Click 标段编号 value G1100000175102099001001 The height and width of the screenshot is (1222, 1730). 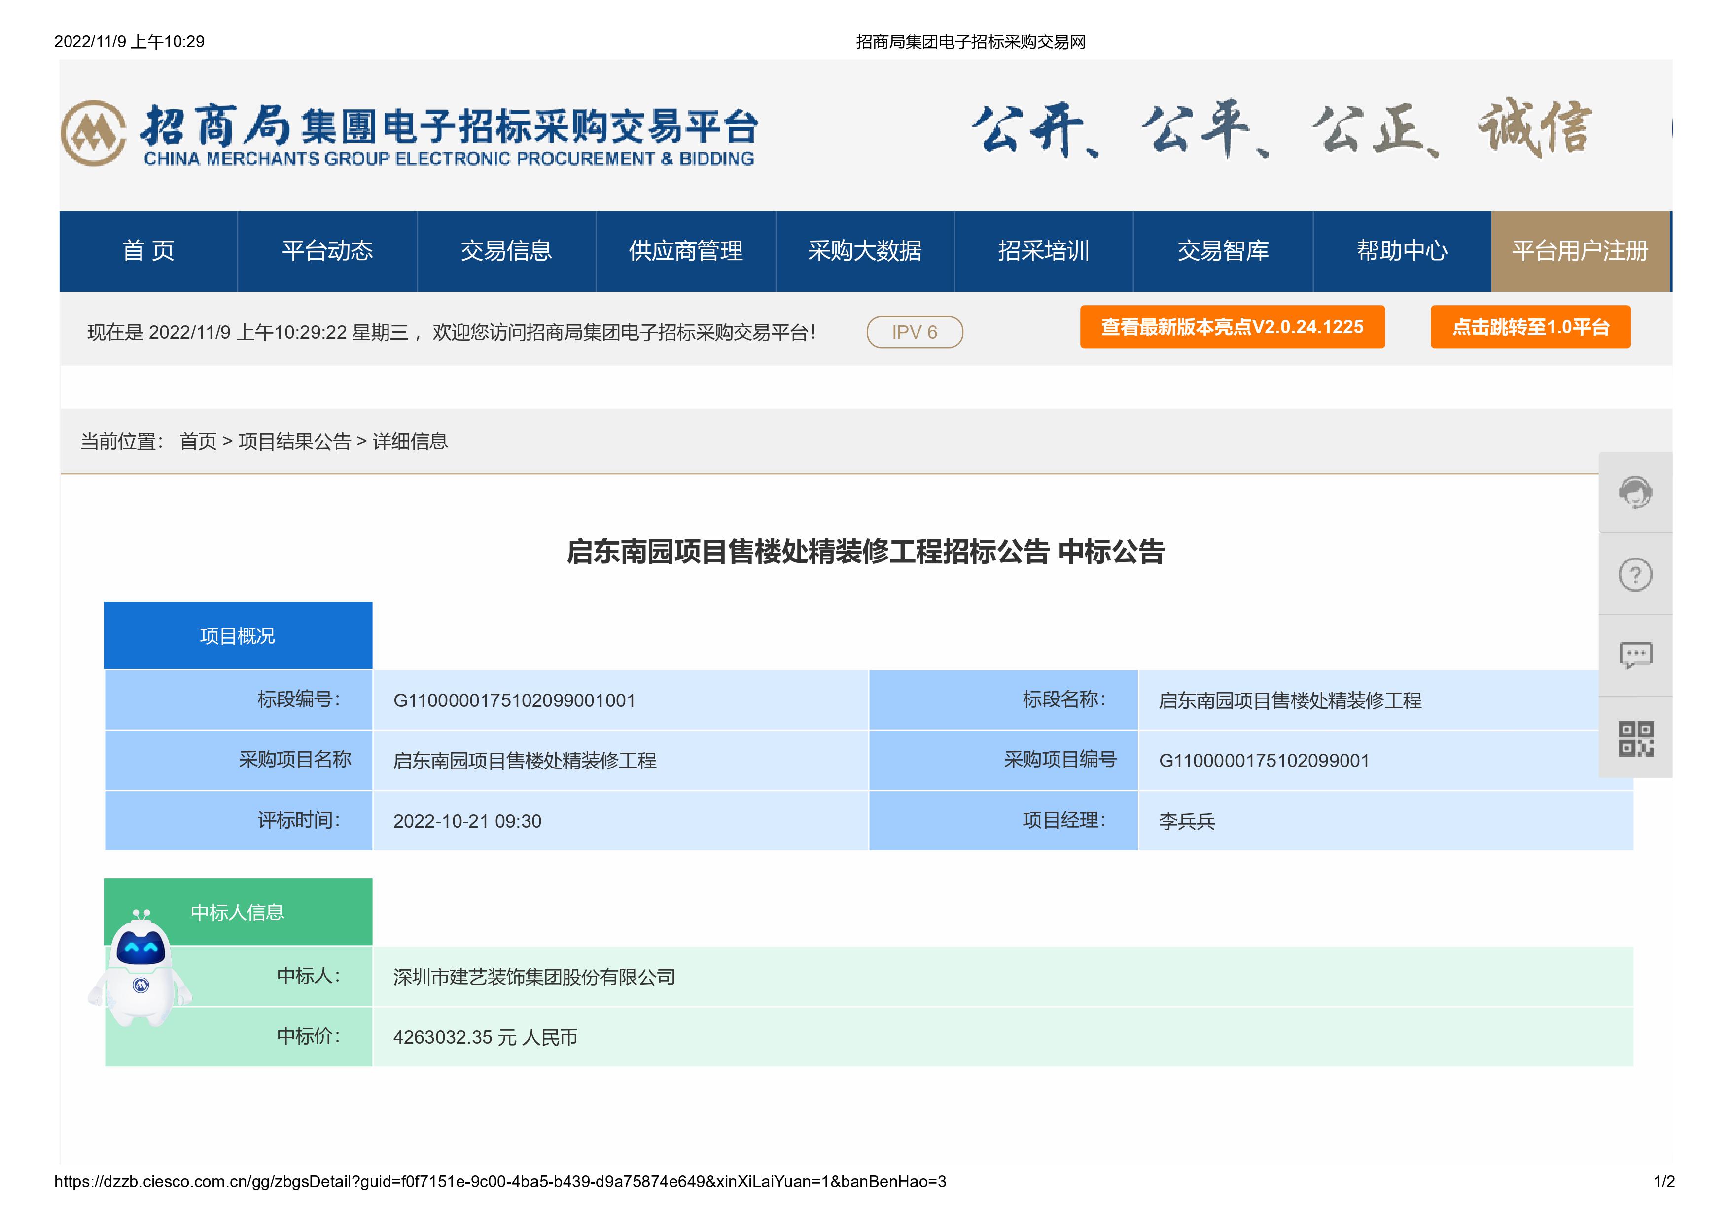tap(515, 700)
